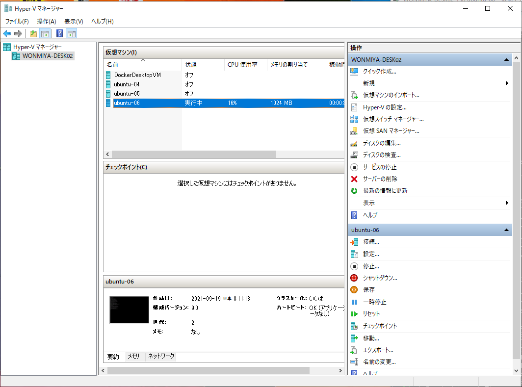Click the 移動 move icon

click(354, 338)
